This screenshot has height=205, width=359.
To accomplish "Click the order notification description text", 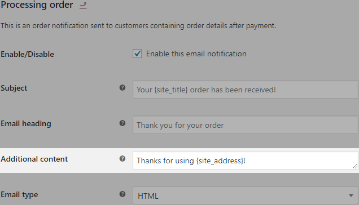I will (x=138, y=25).
